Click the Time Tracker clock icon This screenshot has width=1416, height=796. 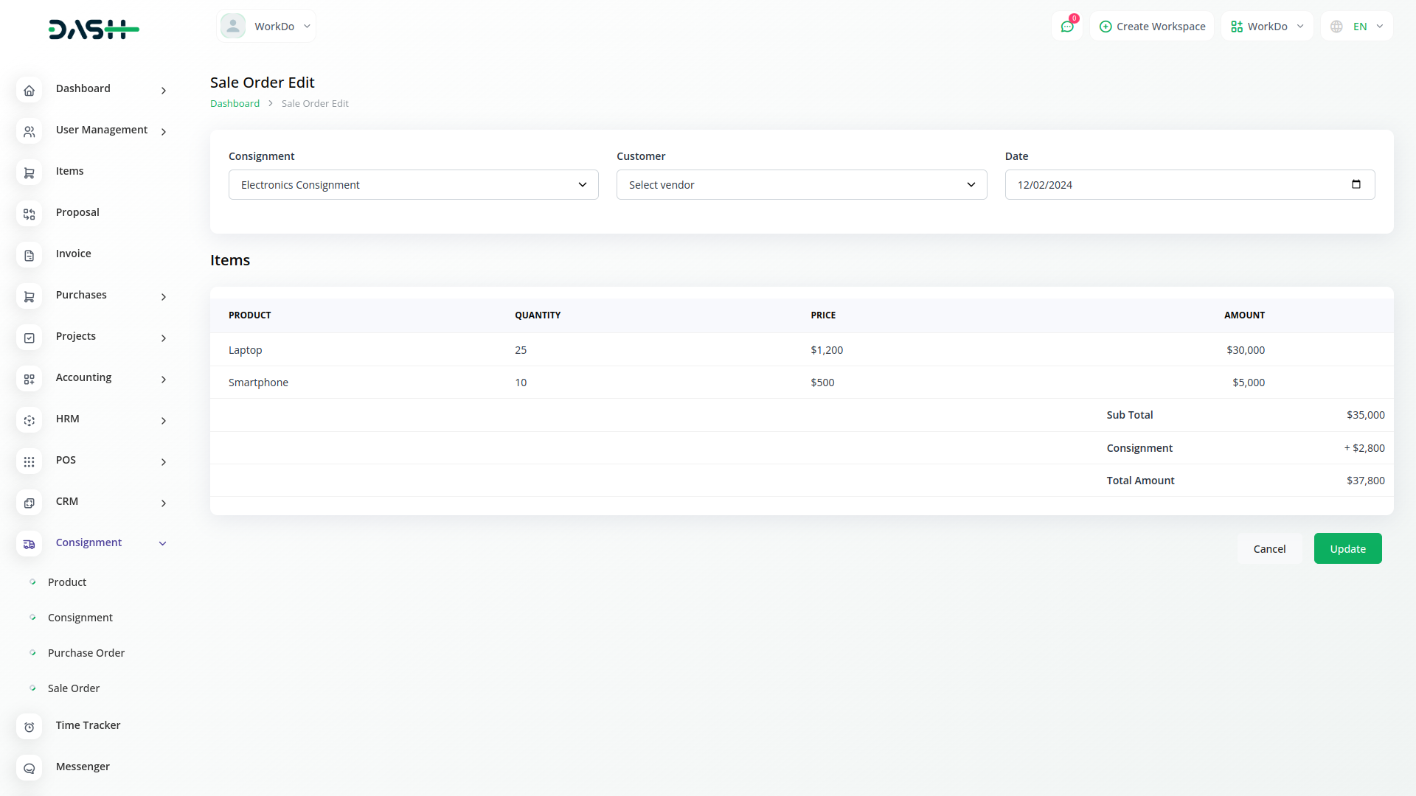29,727
